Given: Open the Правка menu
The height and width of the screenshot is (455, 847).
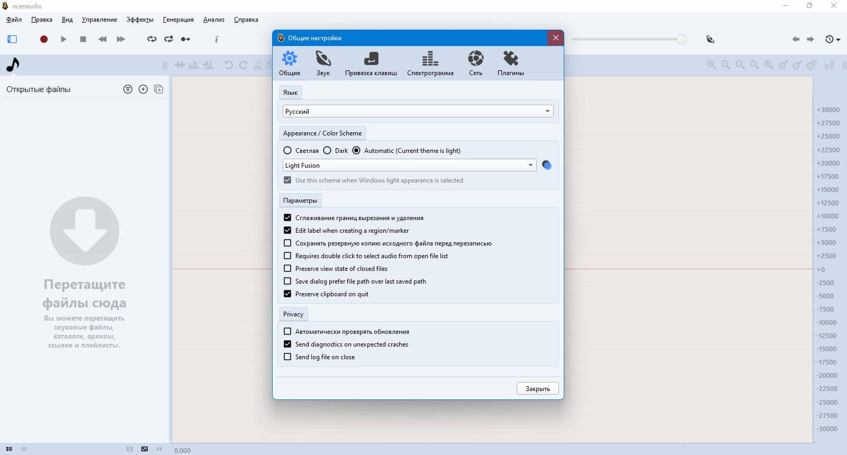Looking at the screenshot, I should click(42, 20).
